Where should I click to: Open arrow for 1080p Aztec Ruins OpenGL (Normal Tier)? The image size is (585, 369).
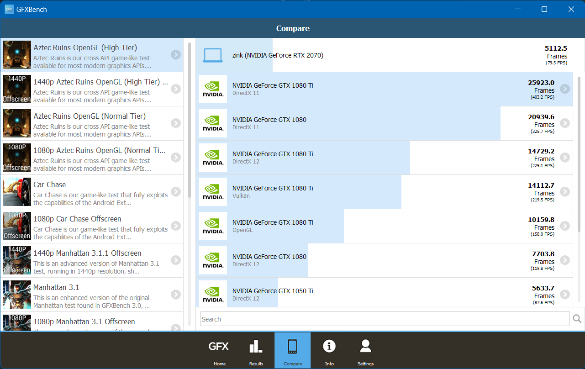[176, 158]
